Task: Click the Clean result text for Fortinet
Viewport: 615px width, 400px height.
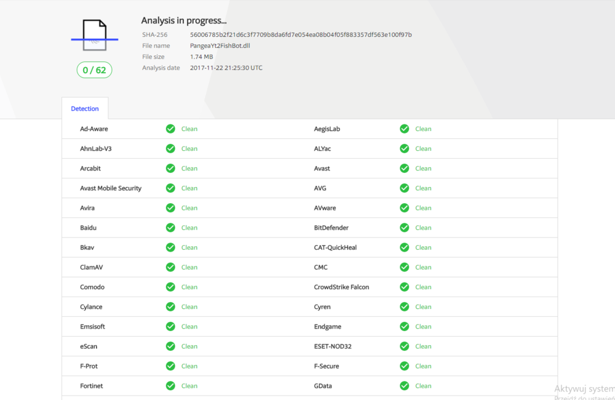Action: tap(189, 386)
